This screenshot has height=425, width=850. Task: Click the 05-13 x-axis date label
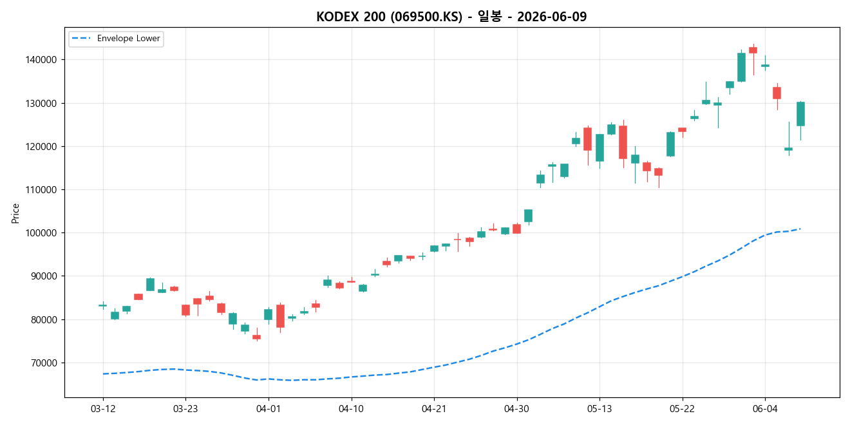pyautogui.click(x=600, y=408)
